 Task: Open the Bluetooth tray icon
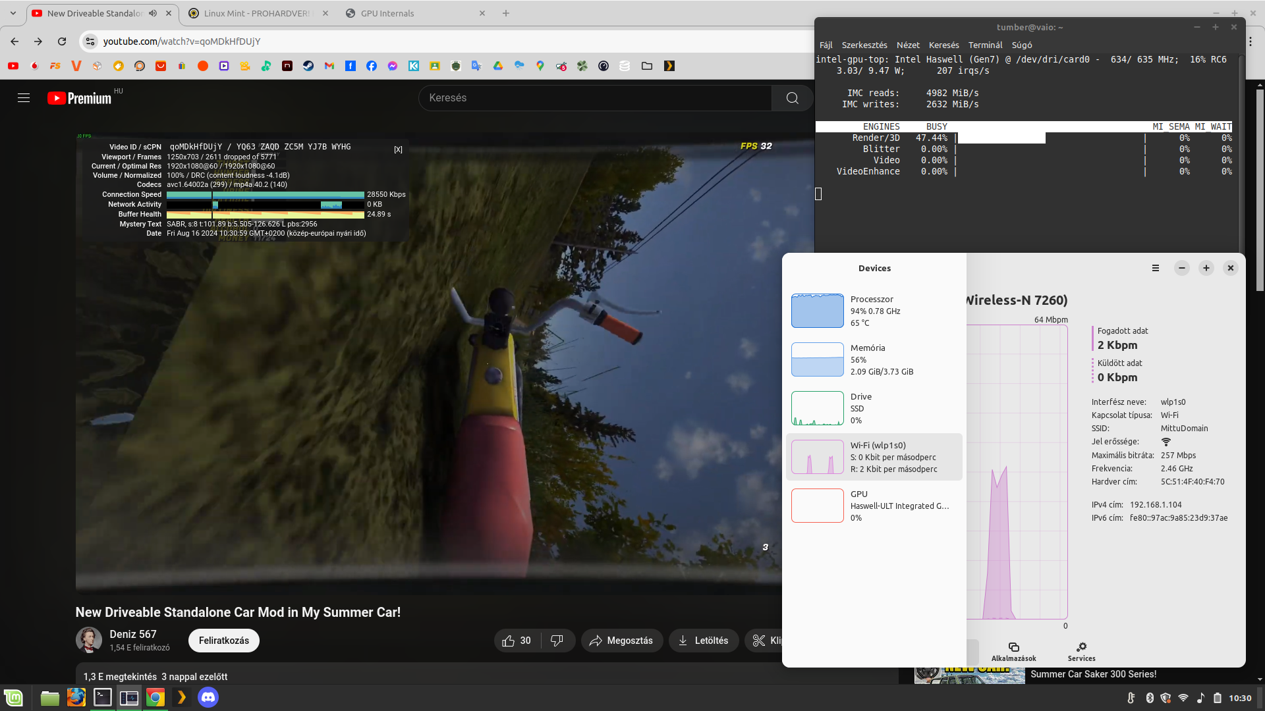pyautogui.click(x=1150, y=698)
